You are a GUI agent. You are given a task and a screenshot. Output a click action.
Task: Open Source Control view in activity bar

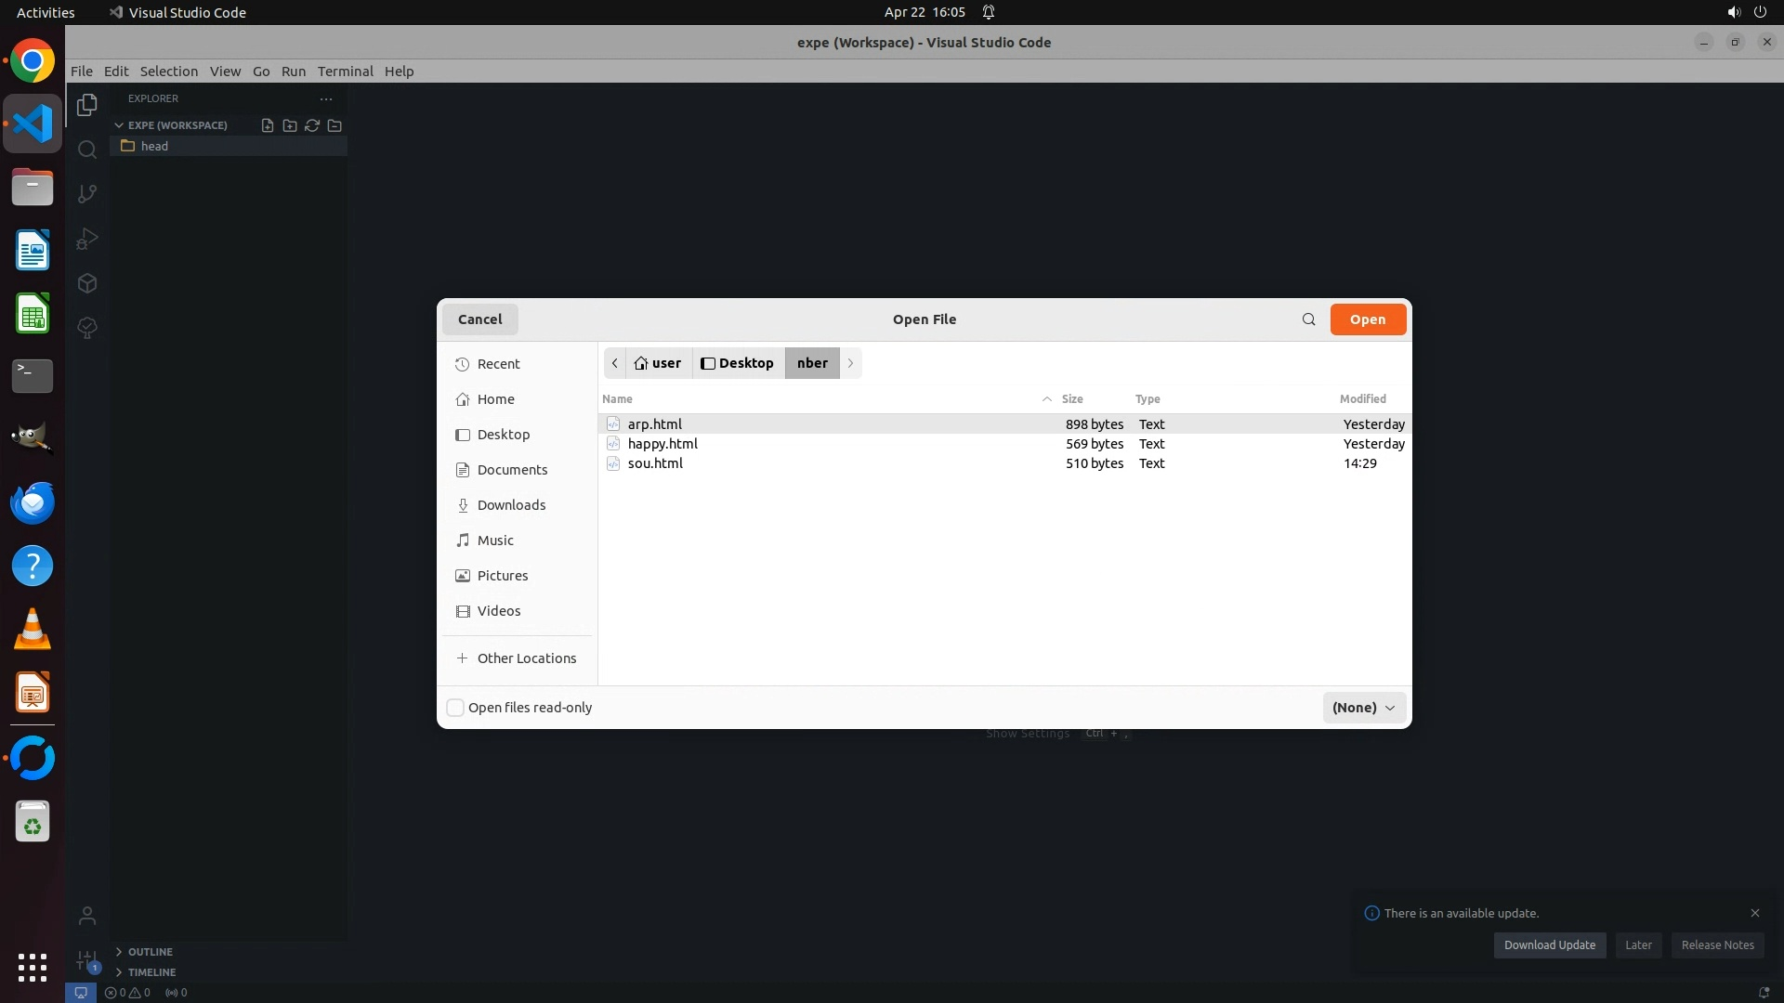[x=87, y=194]
